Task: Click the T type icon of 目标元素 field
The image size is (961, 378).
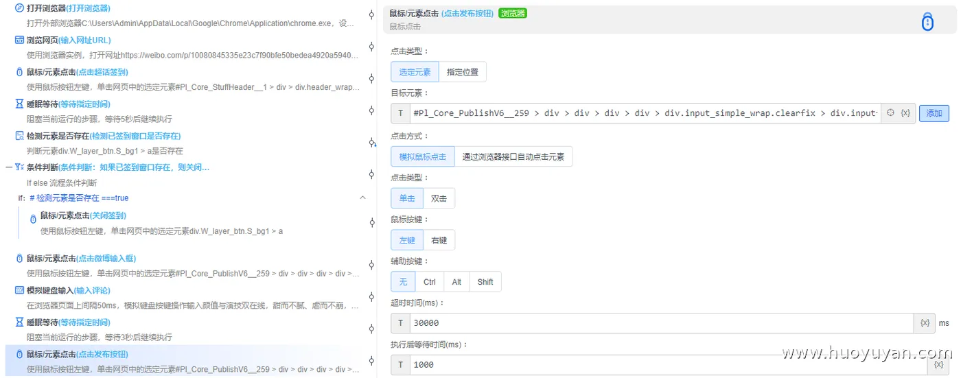Action: tap(400, 113)
